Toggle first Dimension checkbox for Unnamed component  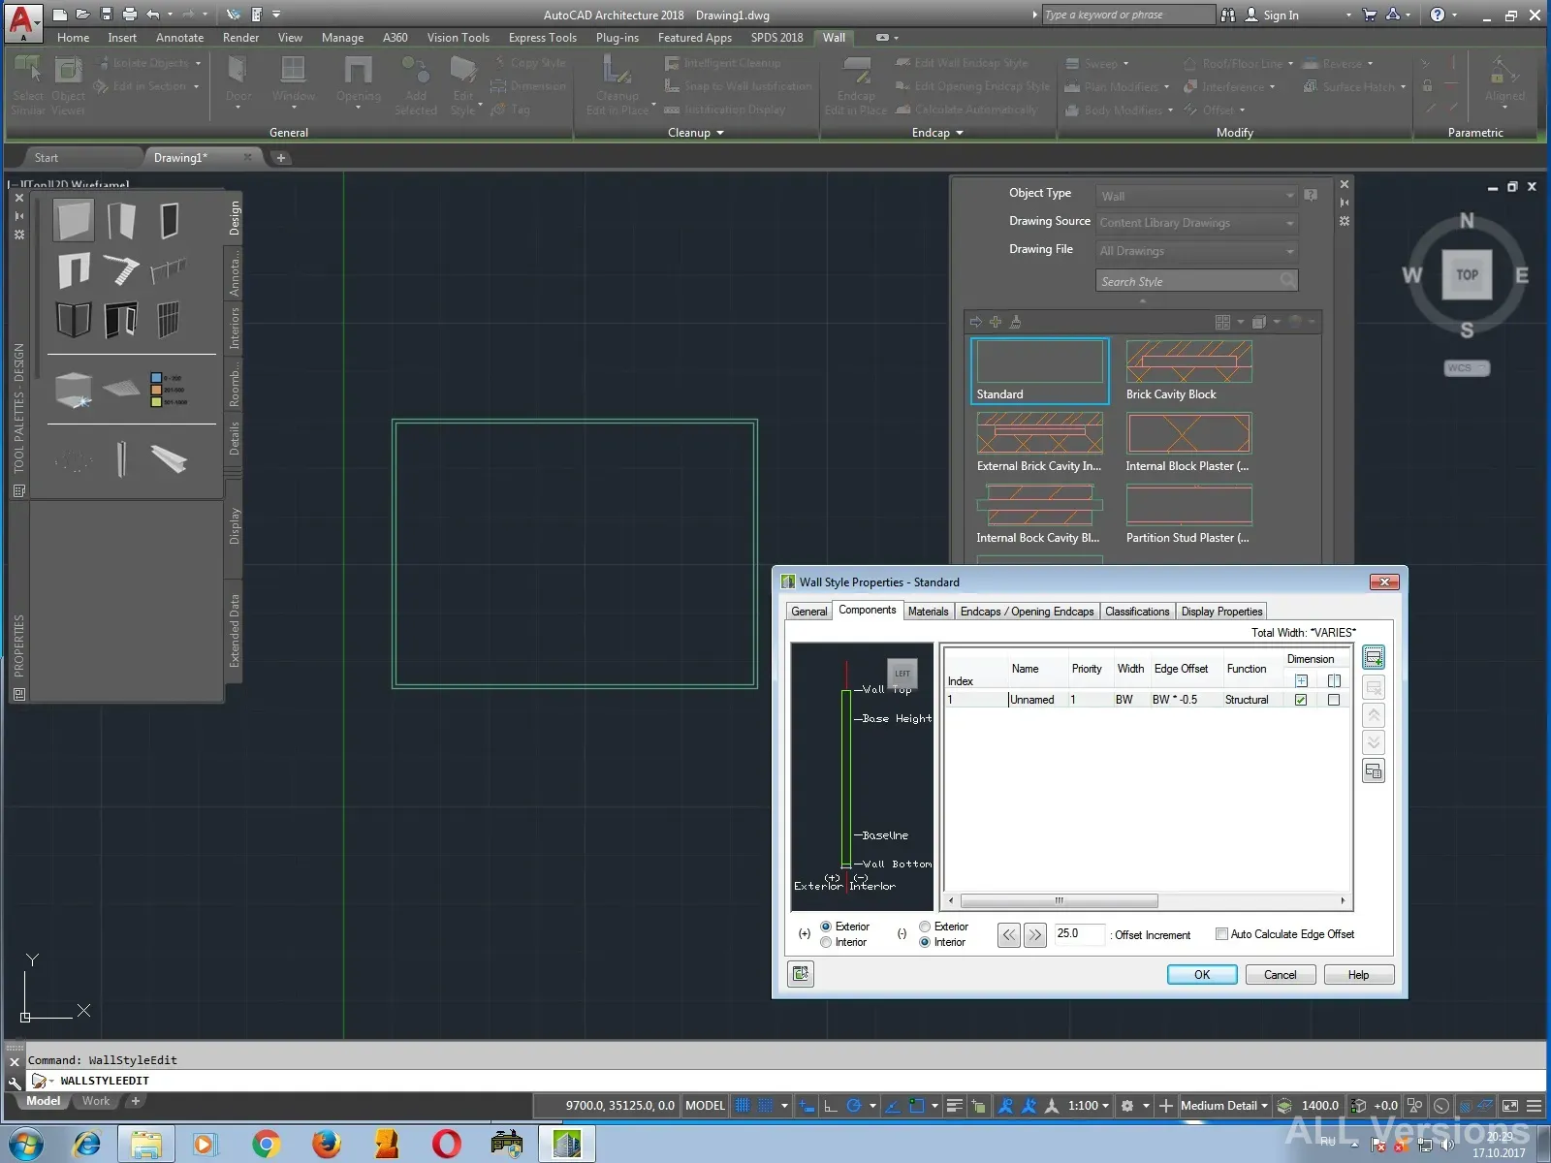pyautogui.click(x=1301, y=700)
